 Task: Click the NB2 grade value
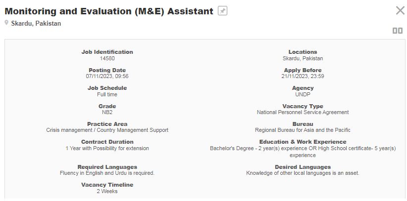click(x=107, y=112)
